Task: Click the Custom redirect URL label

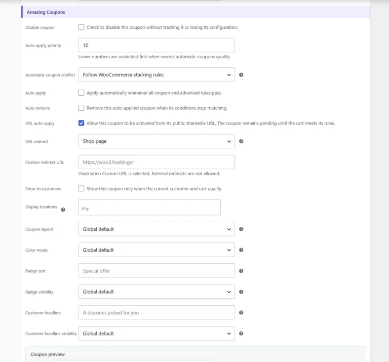Action: pyautogui.click(x=45, y=163)
